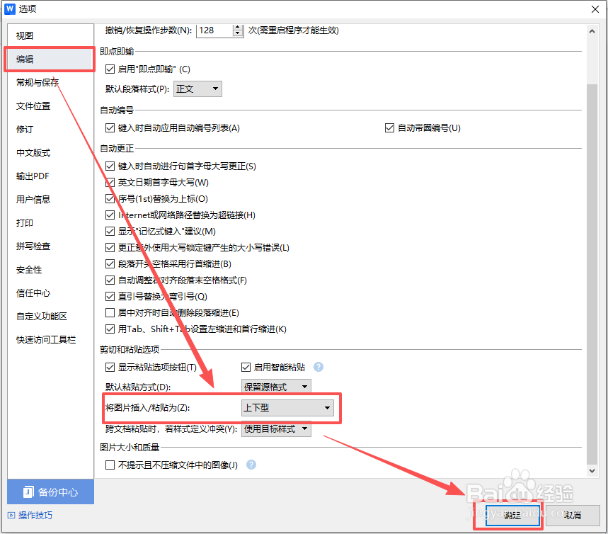Open 将图片插入/粘贴为 dropdown showing 上下型

click(x=287, y=408)
